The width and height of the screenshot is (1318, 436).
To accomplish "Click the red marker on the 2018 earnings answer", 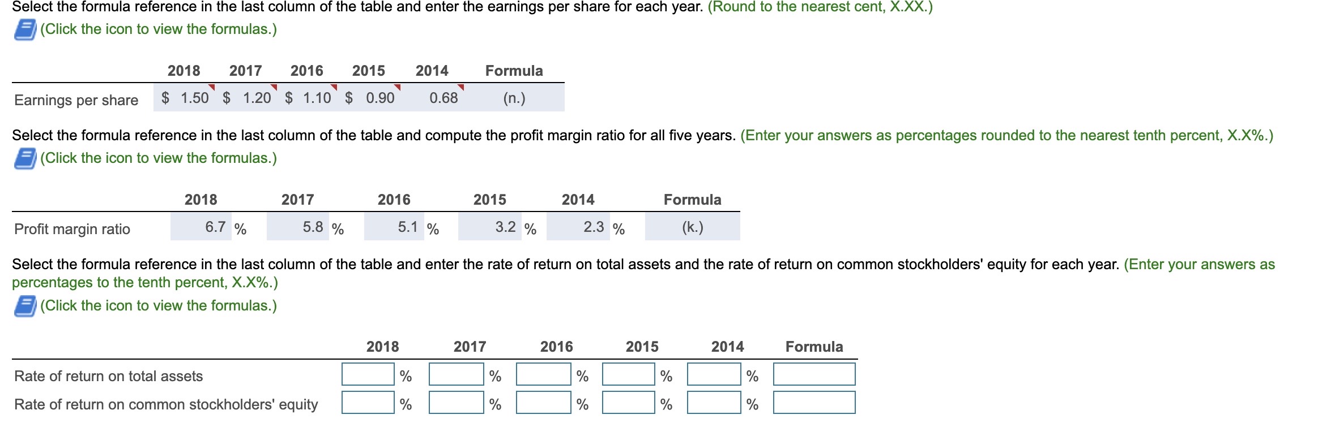I will coord(212,86).
